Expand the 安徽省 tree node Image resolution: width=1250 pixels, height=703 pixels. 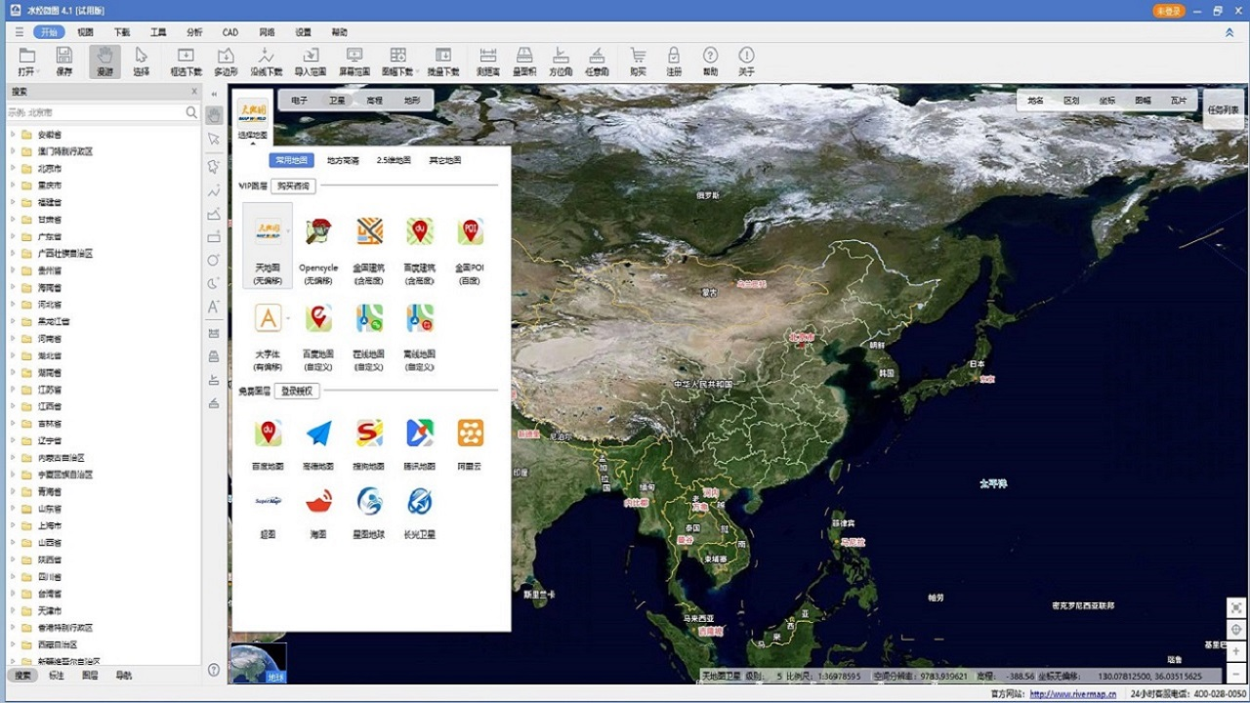click(13, 135)
